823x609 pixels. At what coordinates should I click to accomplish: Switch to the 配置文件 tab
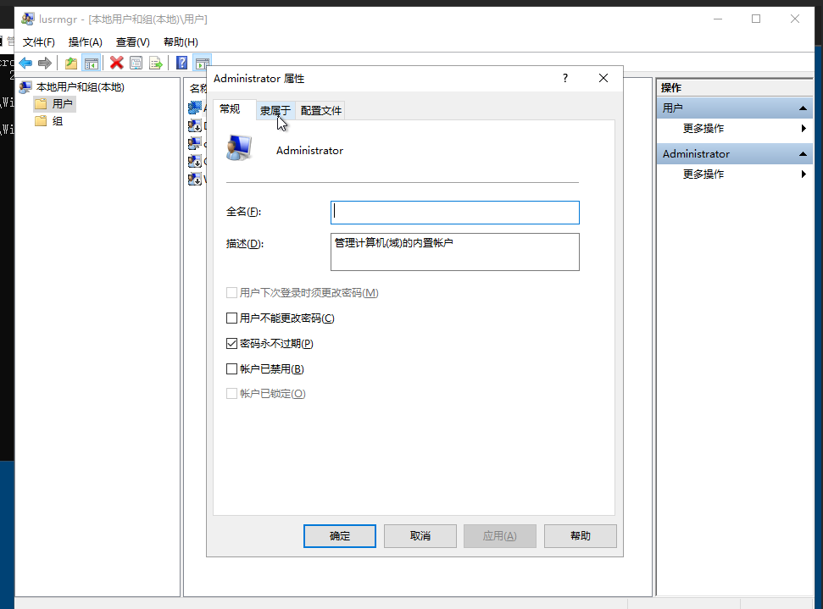pyautogui.click(x=320, y=111)
